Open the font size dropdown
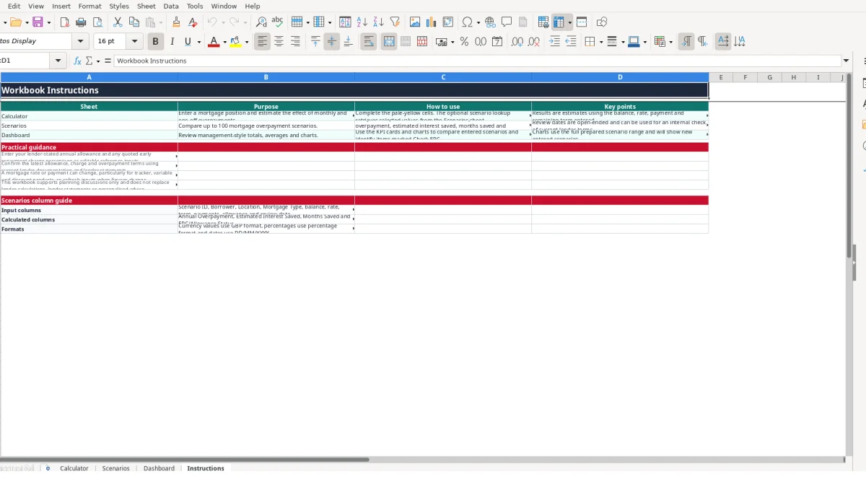The height and width of the screenshot is (487, 866). (135, 42)
